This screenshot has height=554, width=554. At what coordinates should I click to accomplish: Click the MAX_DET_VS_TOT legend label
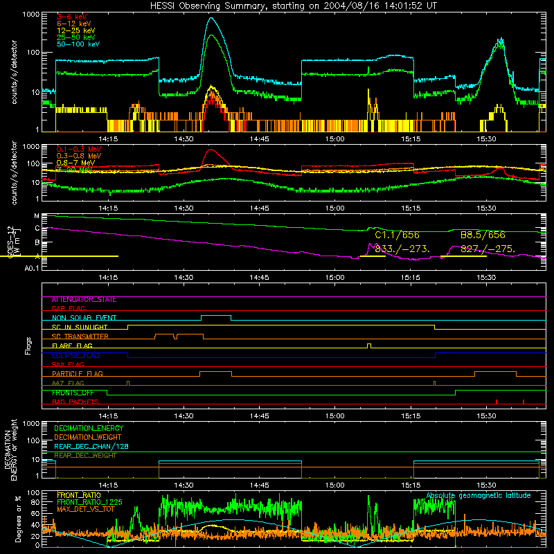click(85, 509)
